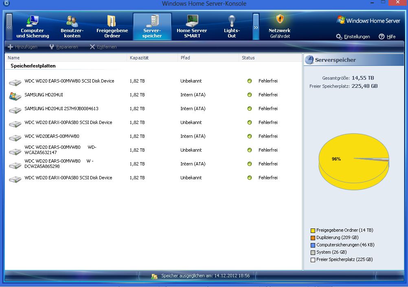The height and width of the screenshot is (287, 408).
Task: Click the Unbekannt path of the WD-WCAZA5632147 disk
Action: click(x=191, y=150)
